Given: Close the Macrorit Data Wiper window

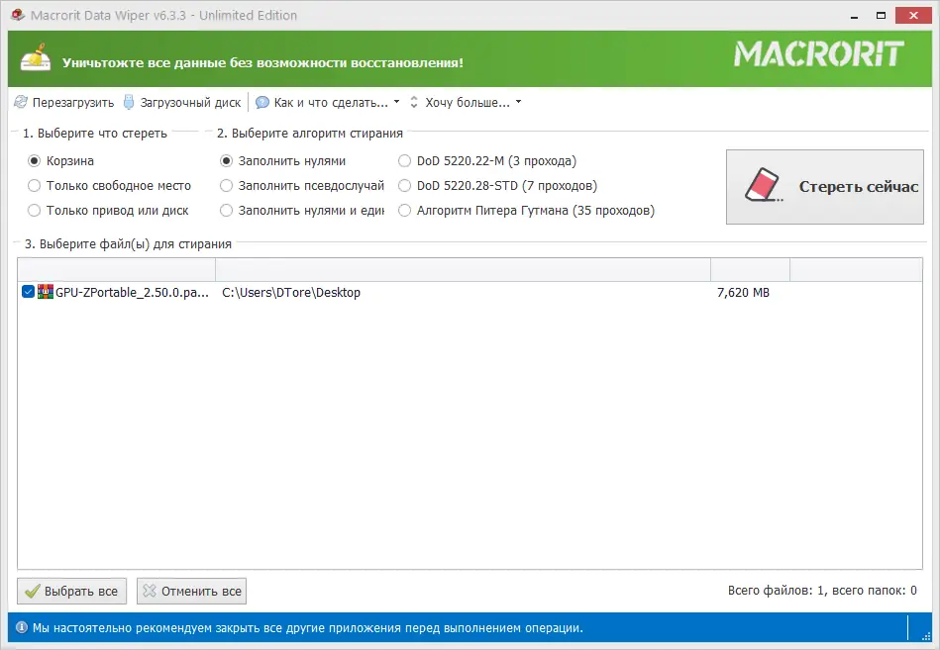Looking at the screenshot, I should 913,16.
